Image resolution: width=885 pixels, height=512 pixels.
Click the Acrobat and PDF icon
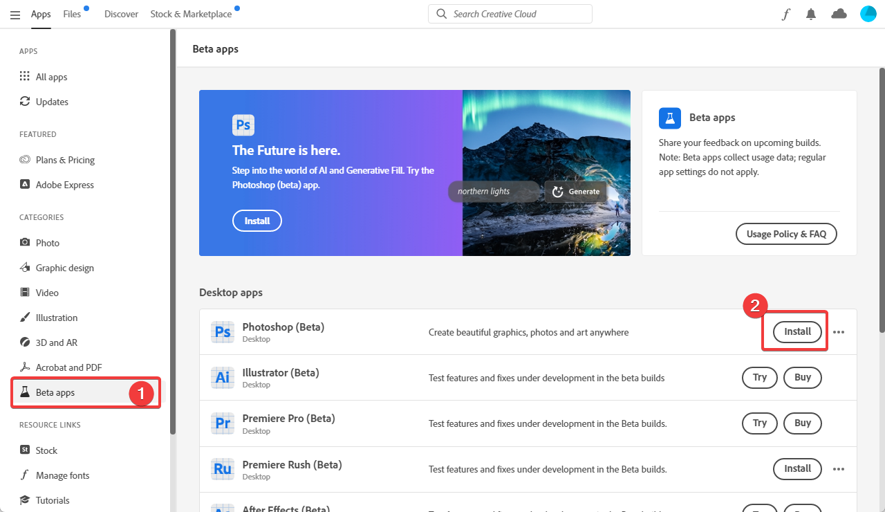[25, 367]
